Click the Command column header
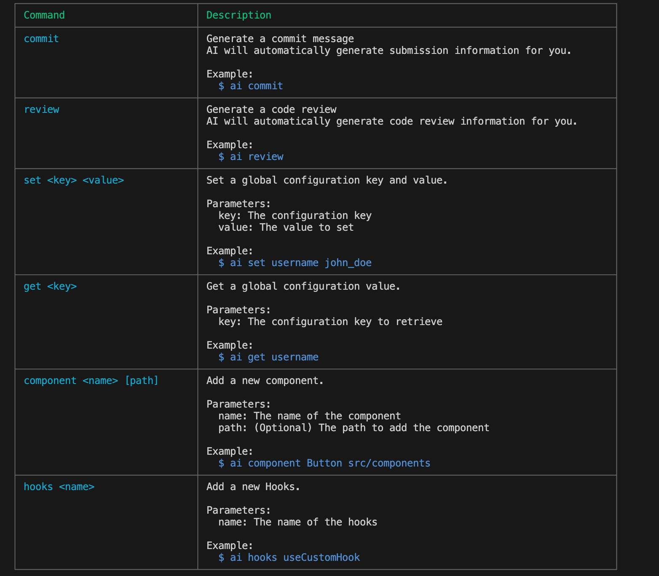Screen dimensions: 659x576 pos(44,15)
